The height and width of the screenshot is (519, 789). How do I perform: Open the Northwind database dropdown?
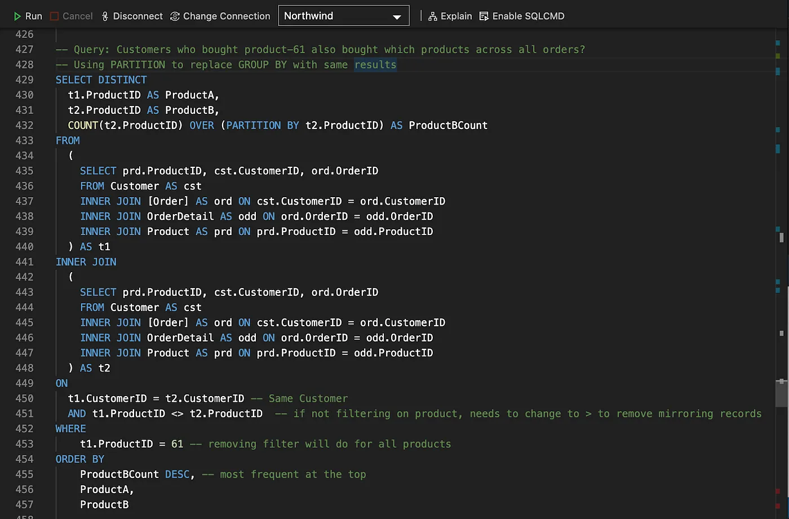coord(344,16)
